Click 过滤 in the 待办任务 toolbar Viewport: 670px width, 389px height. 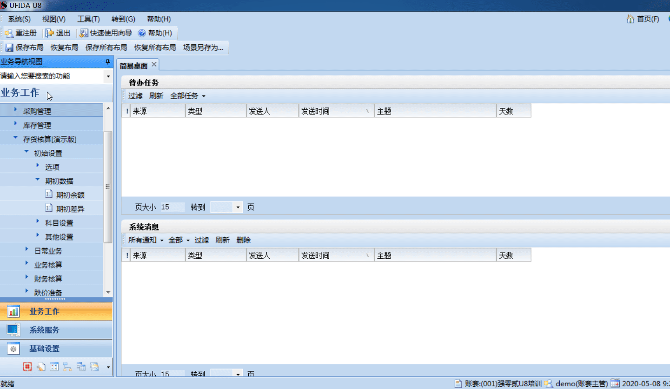click(x=135, y=96)
